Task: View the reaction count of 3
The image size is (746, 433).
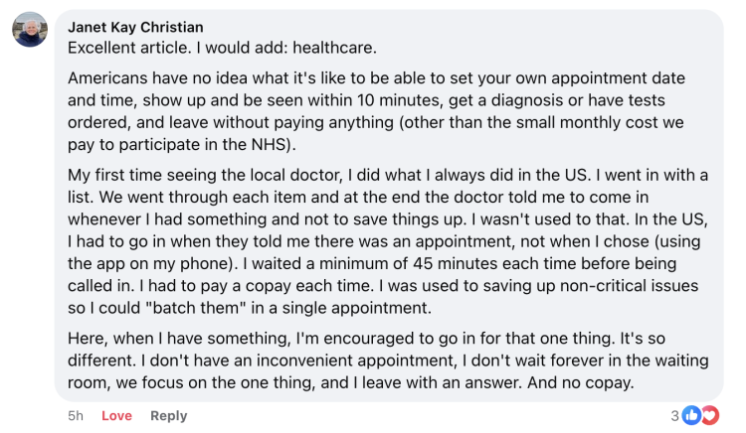Action: pyautogui.click(x=675, y=415)
